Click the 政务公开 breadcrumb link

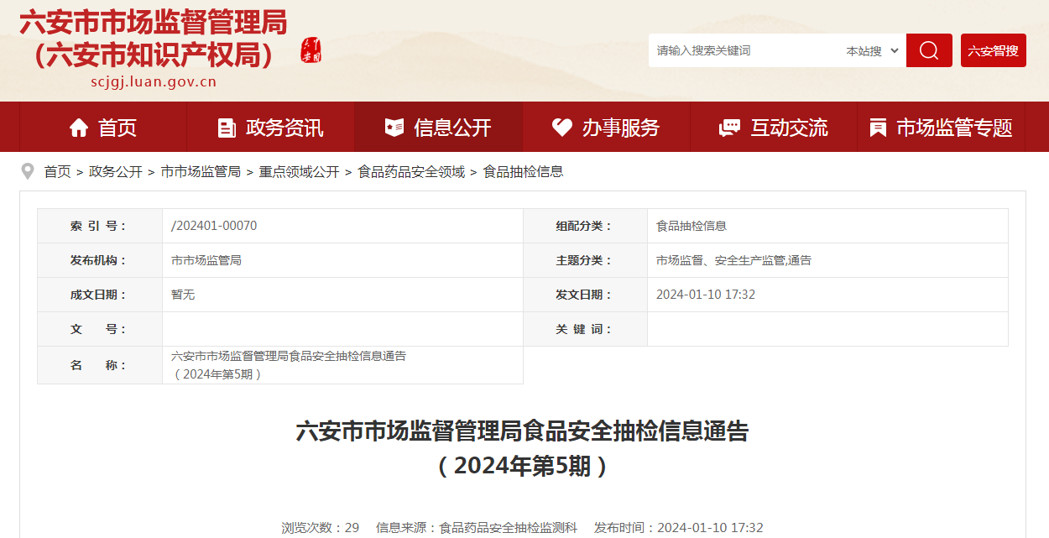(116, 171)
